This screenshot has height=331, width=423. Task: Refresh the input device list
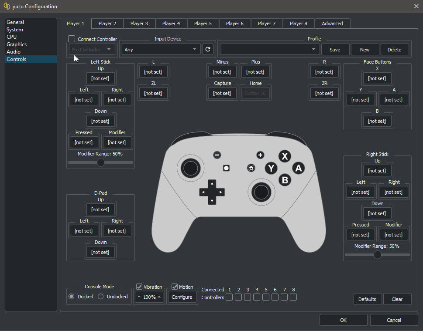(208, 49)
